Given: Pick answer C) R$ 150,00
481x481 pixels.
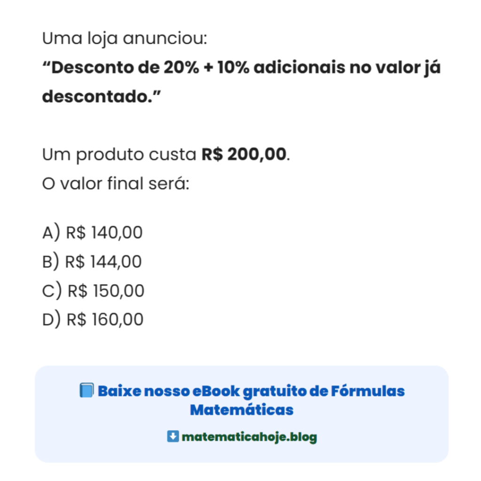Looking at the screenshot, I should point(93,291).
